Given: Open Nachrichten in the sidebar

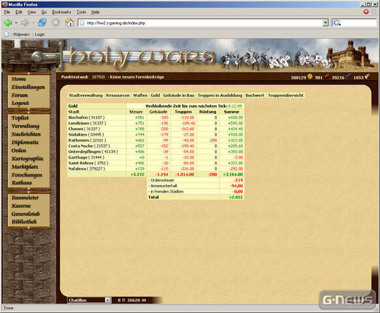Looking at the screenshot, I should [x=26, y=134].
